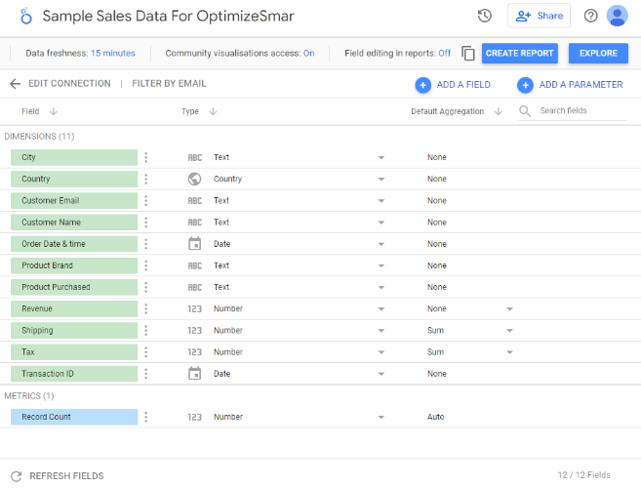Open aggregation dropdown for Revenue
Viewport: 641px width, 488px height.
tap(509, 309)
